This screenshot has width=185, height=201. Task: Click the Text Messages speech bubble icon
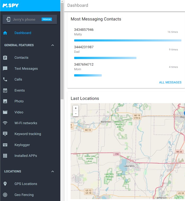tap(5, 69)
